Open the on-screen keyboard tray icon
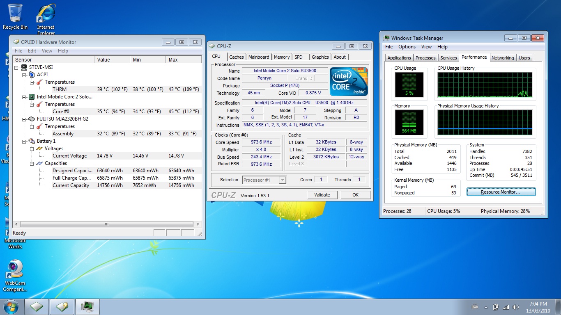The height and width of the screenshot is (315, 561). coord(475,307)
